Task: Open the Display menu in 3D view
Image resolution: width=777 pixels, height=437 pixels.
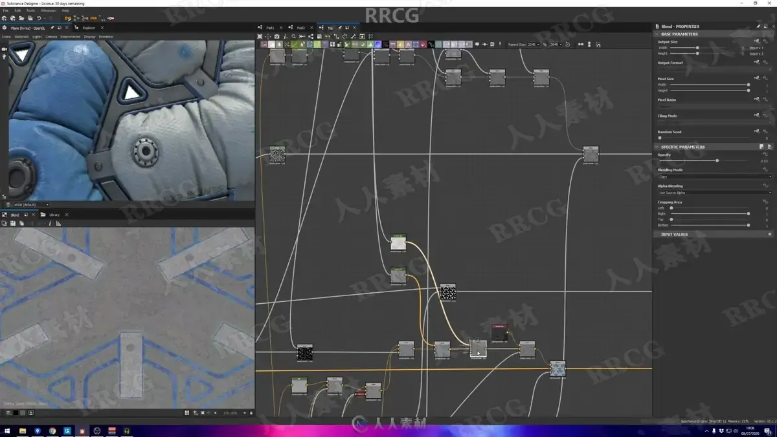Action: (x=89, y=37)
